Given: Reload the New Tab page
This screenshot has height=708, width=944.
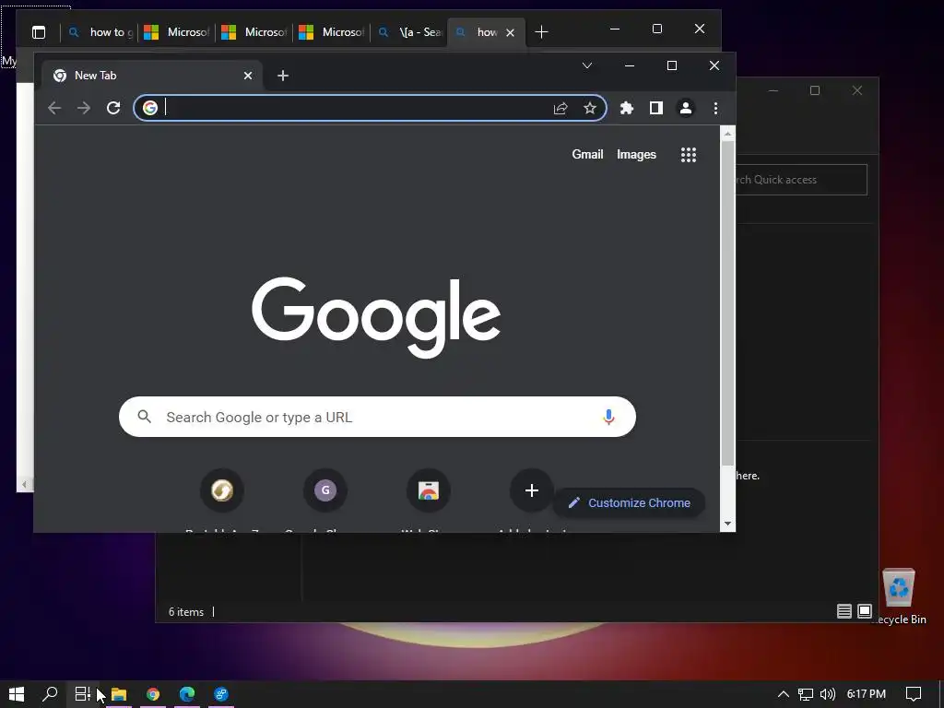Looking at the screenshot, I should (113, 108).
